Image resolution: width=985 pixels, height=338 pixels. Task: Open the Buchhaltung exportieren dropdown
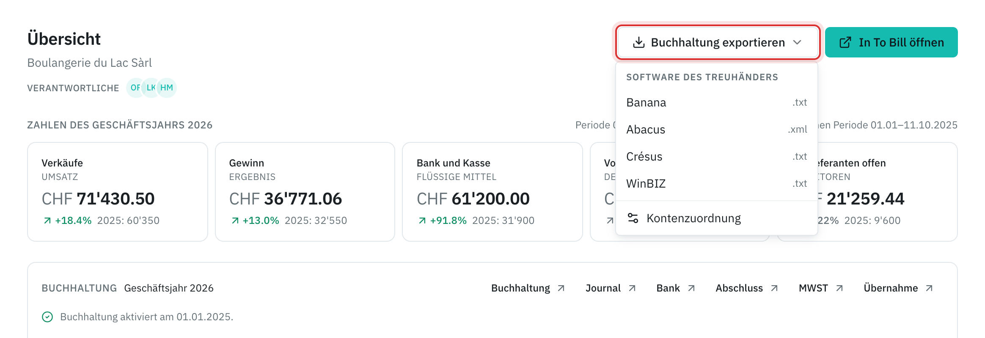click(x=718, y=42)
